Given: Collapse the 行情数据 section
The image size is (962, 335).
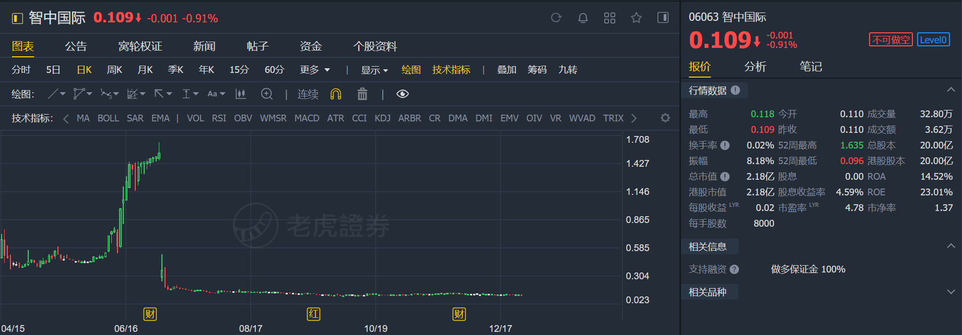Looking at the screenshot, I should click(x=951, y=90).
